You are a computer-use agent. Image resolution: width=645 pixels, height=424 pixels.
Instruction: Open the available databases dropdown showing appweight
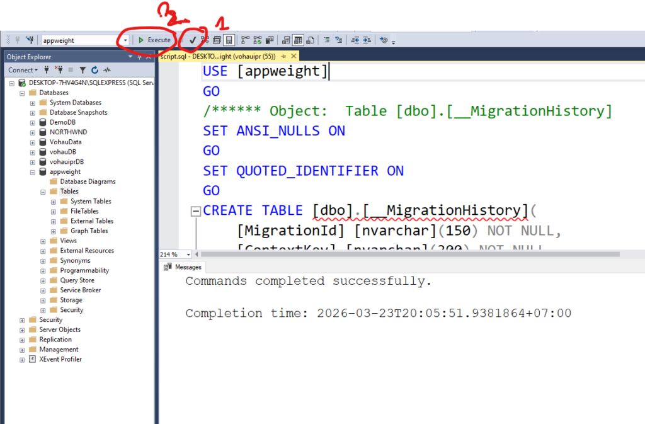click(x=125, y=40)
